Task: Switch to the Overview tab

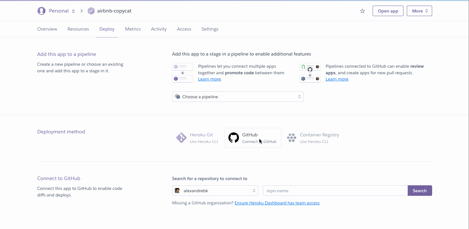Action: click(x=47, y=29)
